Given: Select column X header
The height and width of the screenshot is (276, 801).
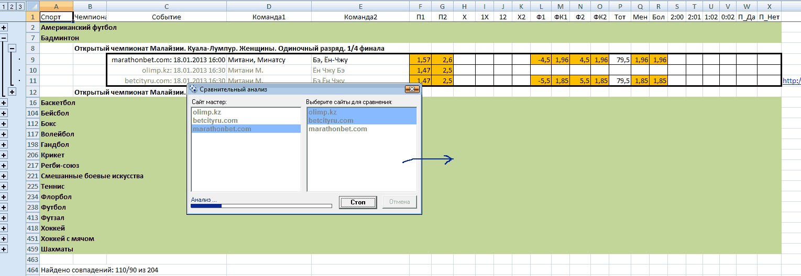Looking at the screenshot, I should coord(769,6).
